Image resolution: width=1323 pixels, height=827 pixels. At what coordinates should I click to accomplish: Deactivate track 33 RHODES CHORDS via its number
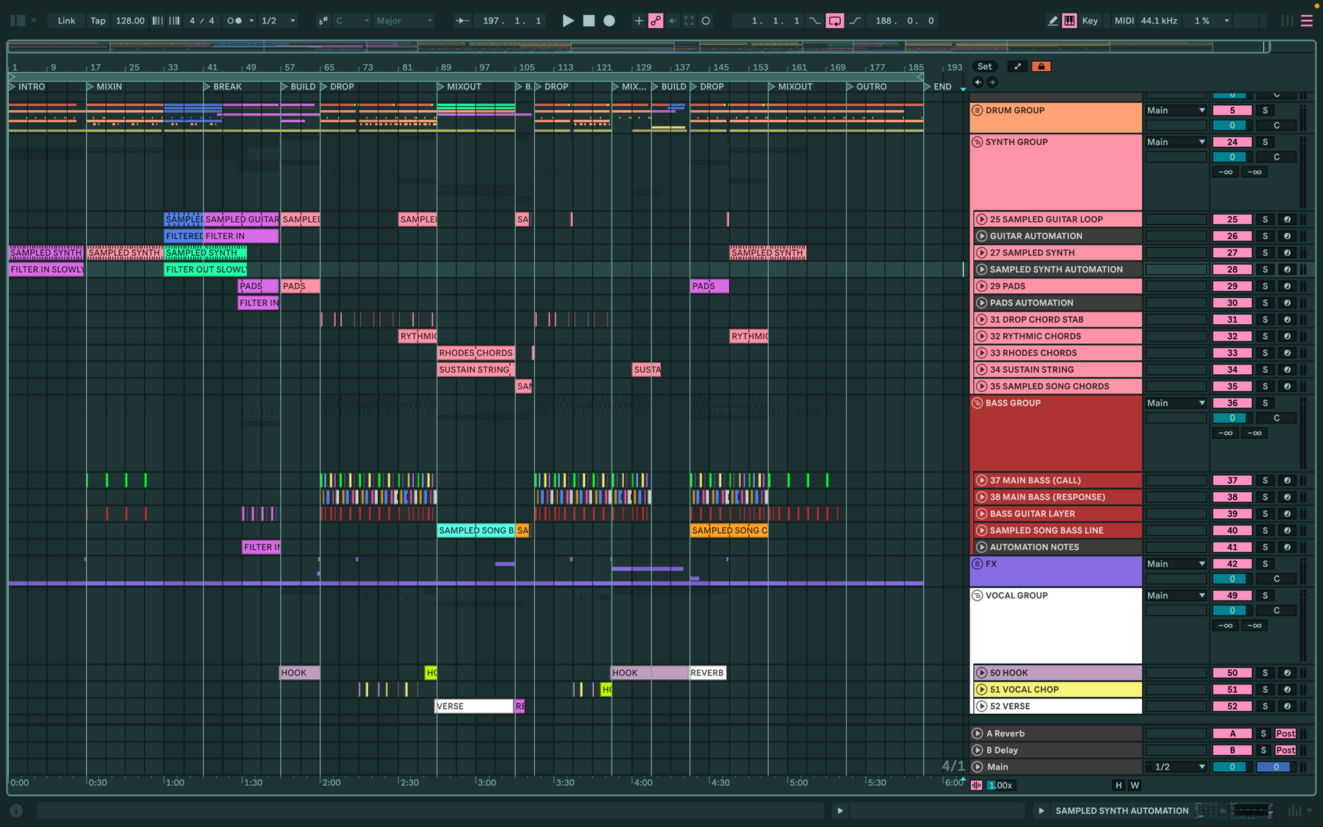(x=1232, y=353)
